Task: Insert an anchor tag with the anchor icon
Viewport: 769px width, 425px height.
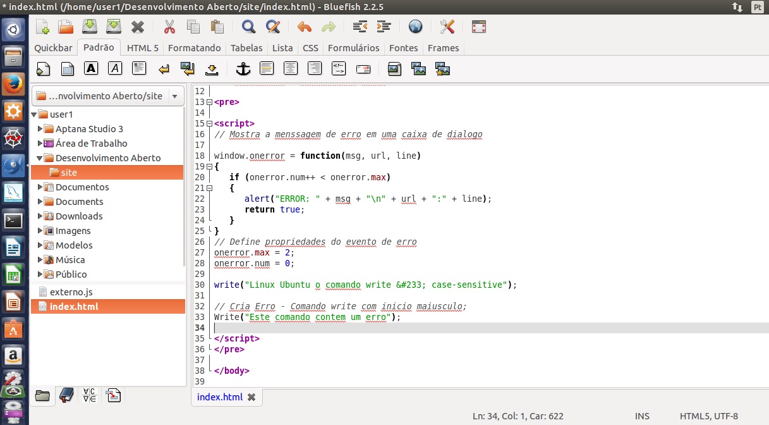Action: pyautogui.click(x=243, y=69)
